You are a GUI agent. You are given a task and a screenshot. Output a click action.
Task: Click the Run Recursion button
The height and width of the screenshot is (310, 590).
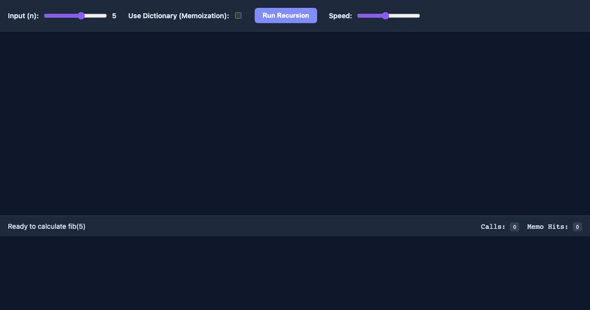pyautogui.click(x=286, y=15)
